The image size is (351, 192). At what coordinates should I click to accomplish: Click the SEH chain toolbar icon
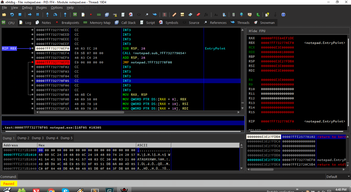pos(115,15)
